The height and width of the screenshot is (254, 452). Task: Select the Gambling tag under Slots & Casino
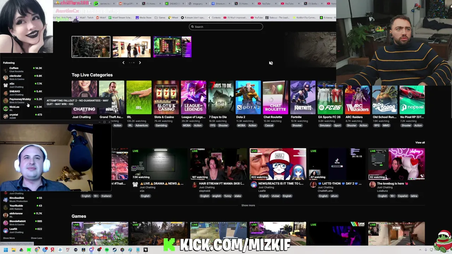[x=161, y=126]
